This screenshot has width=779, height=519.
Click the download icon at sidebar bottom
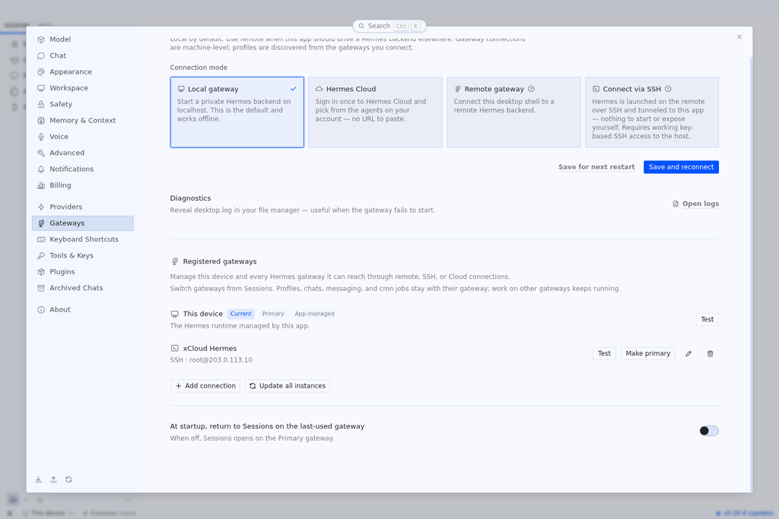tap(38, 479)
